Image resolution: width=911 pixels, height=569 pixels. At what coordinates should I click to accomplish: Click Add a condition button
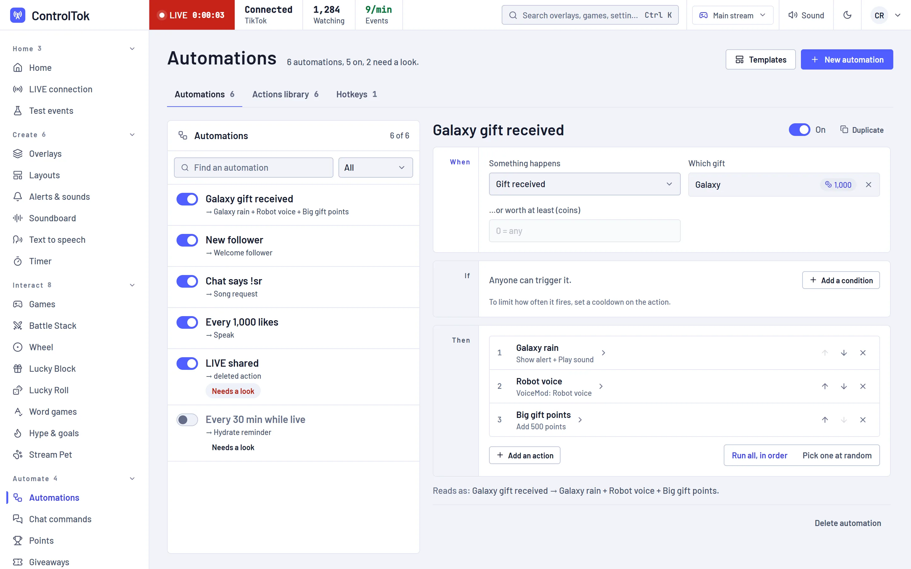coord(840,280)
